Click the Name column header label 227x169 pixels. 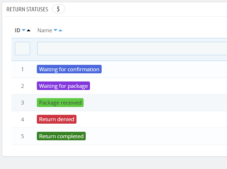[x=45, y=30]
